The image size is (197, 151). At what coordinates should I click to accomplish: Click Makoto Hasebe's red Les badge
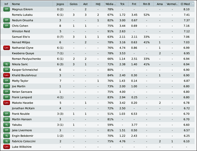(6, 103)
